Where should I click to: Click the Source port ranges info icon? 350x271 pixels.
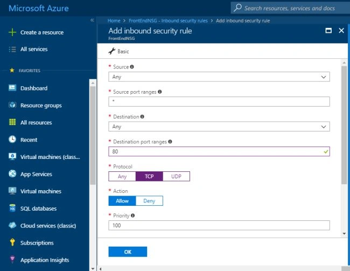coord(159,92)
